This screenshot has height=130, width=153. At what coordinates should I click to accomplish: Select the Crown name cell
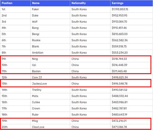36,108
